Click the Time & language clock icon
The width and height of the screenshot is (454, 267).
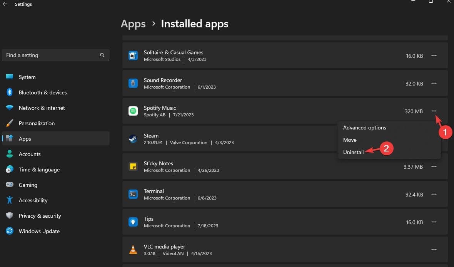(10, 169)
